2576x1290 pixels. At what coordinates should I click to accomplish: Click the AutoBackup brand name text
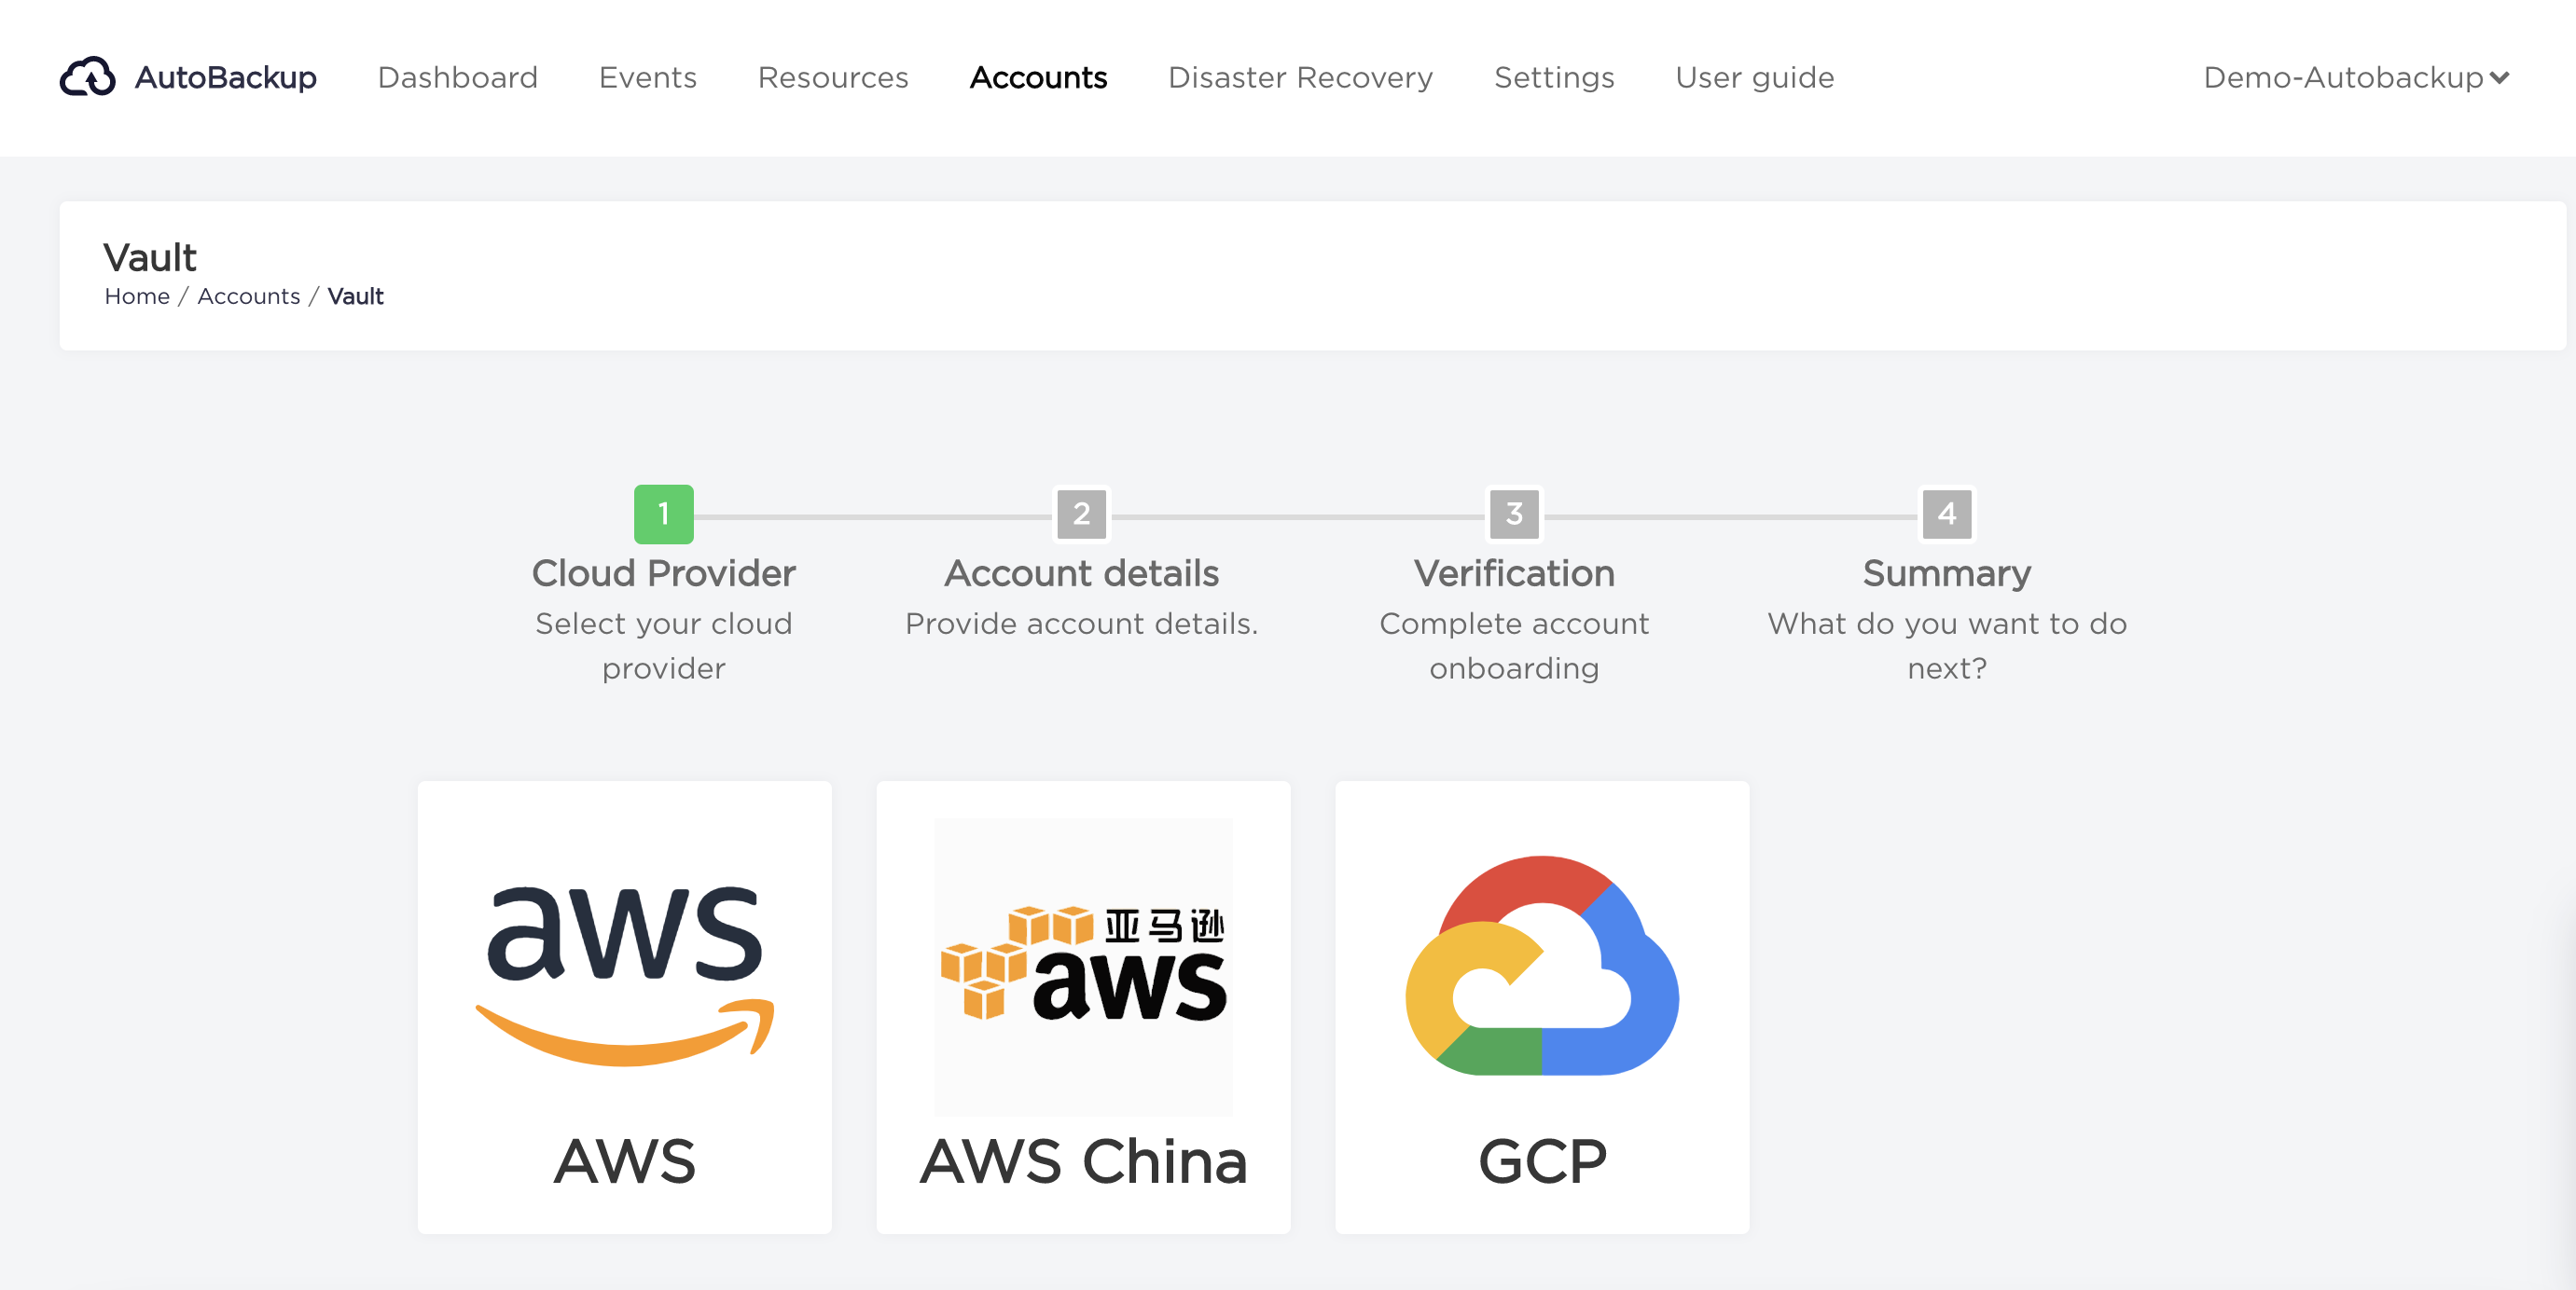click(225, 77)
